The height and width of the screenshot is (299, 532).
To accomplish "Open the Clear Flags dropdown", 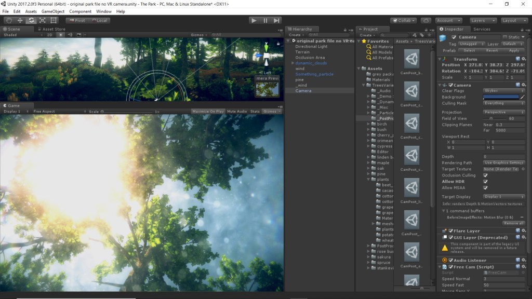I will 504,91.
